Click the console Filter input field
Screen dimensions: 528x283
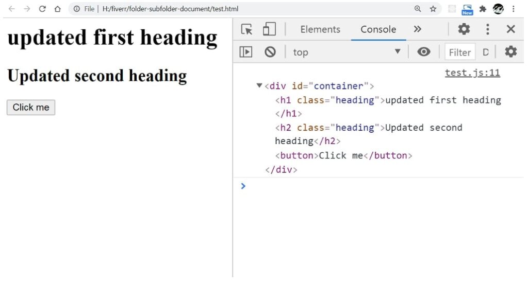tap(459, 52)
